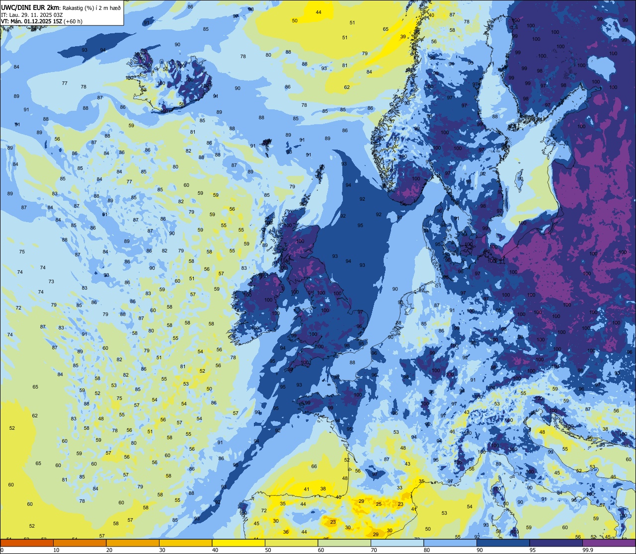The height and width of the screenshot is (554, 636).
Task: Click the legend label "10"
Action: [x=56, y=550]
